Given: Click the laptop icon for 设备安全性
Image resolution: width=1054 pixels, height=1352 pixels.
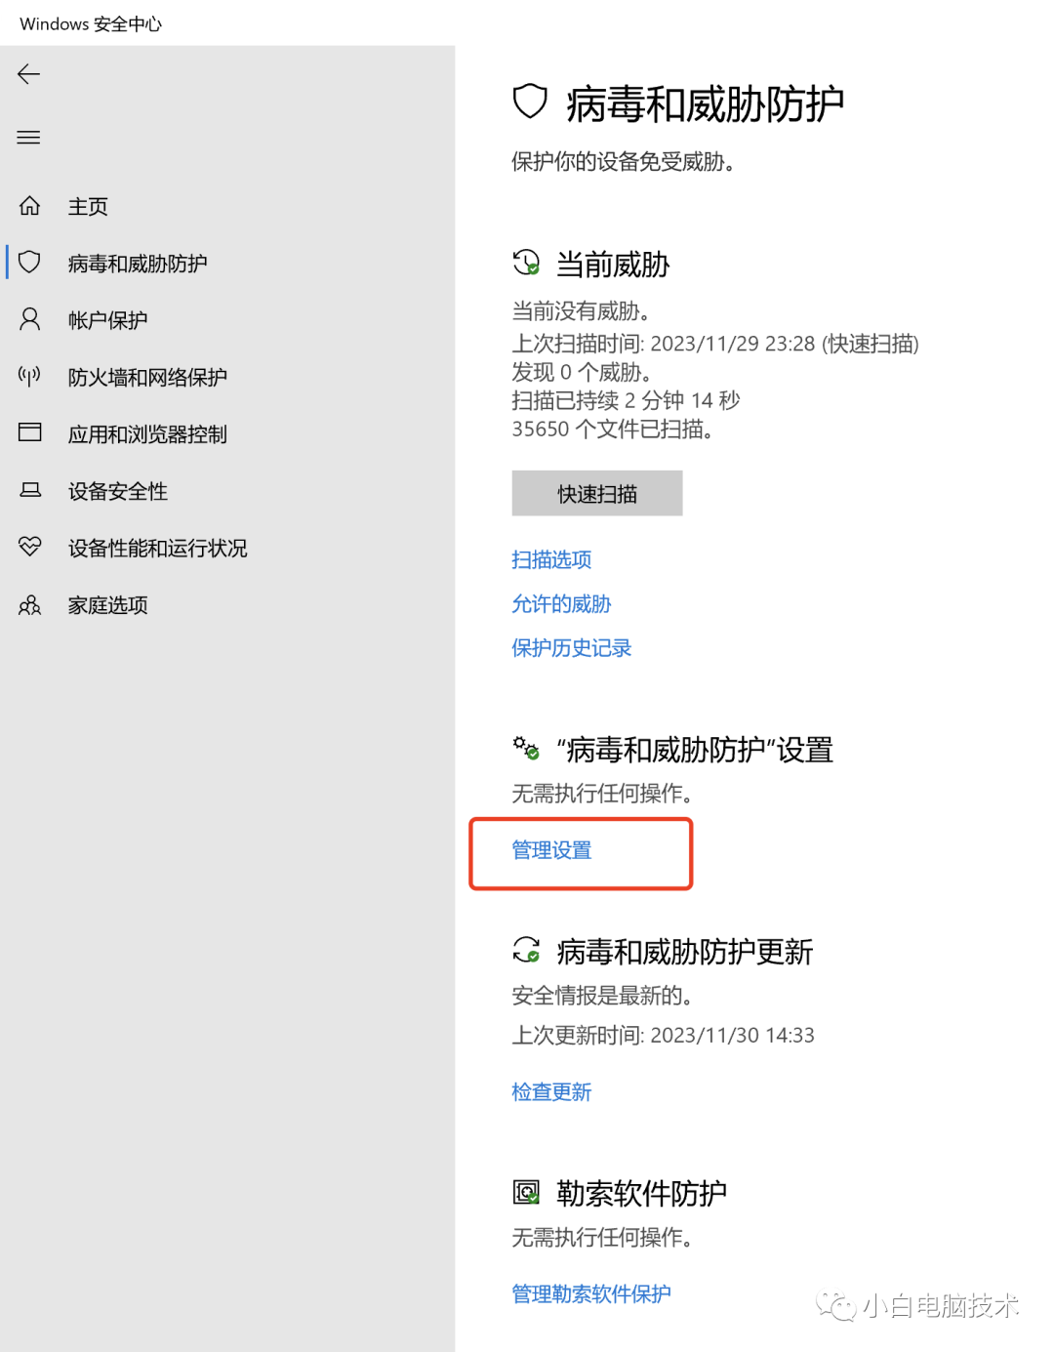Looking at the screenshot, I should pos(30,490).
